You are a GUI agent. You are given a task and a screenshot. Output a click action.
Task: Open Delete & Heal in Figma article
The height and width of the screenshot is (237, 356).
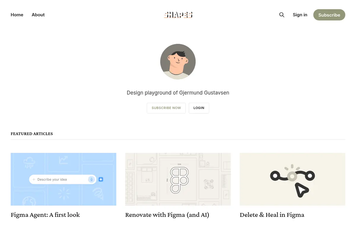(272, 215)
